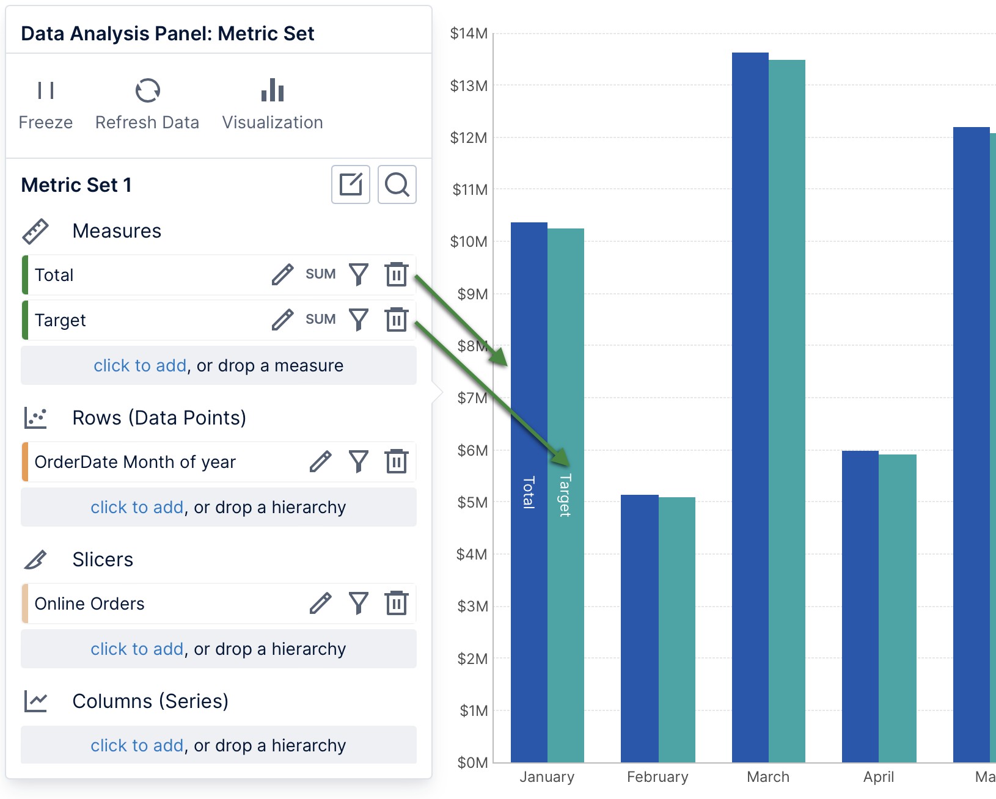Click the March Total blue bar
Image resolution: width=996 pixels, height=799 pixels.
[x=750, y=428]
